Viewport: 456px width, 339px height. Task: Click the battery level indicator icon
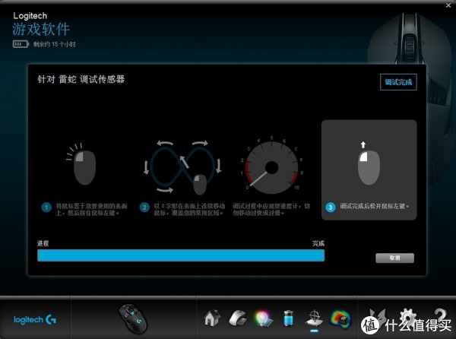21,44
